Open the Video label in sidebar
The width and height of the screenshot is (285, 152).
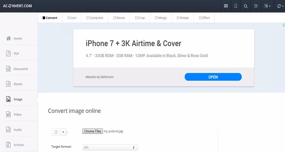point(17,114)
